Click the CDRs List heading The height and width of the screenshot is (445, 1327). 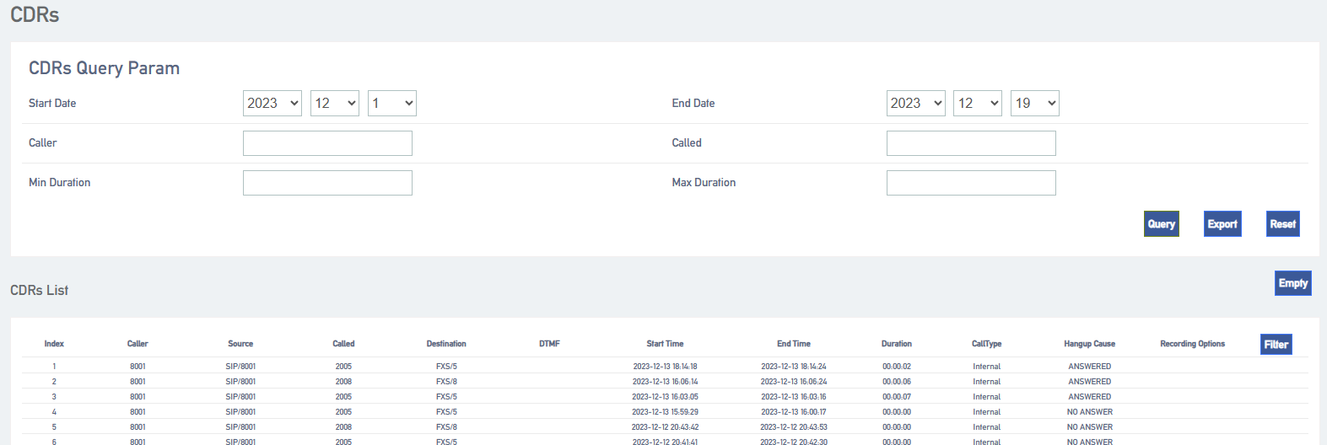click(x=39, y=290)
